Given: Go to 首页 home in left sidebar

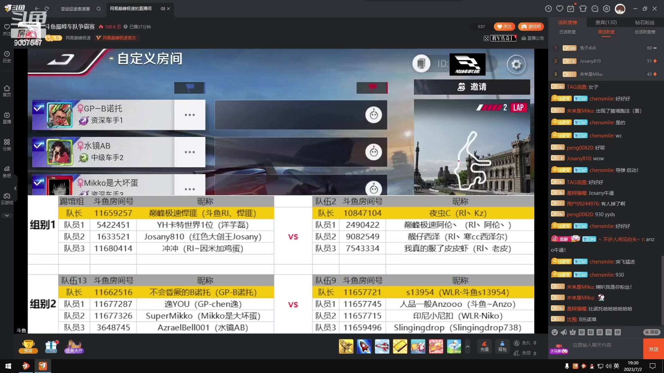Looking at the screenshot, I should coord(7,91).
